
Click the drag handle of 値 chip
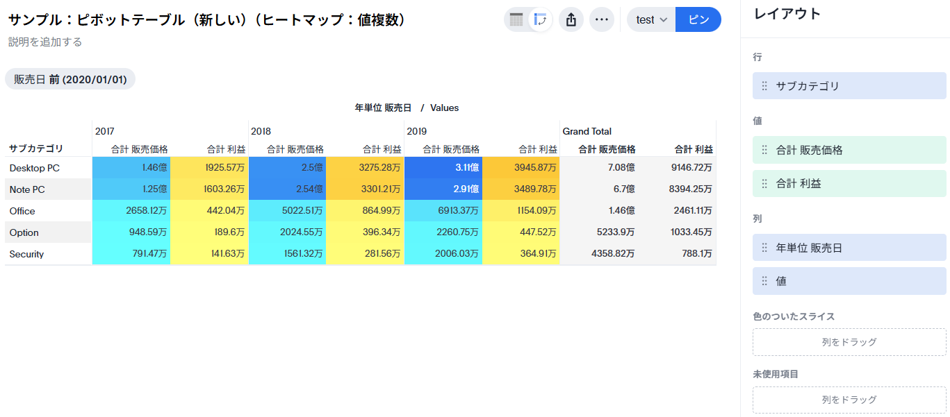(x=764, y=281)
